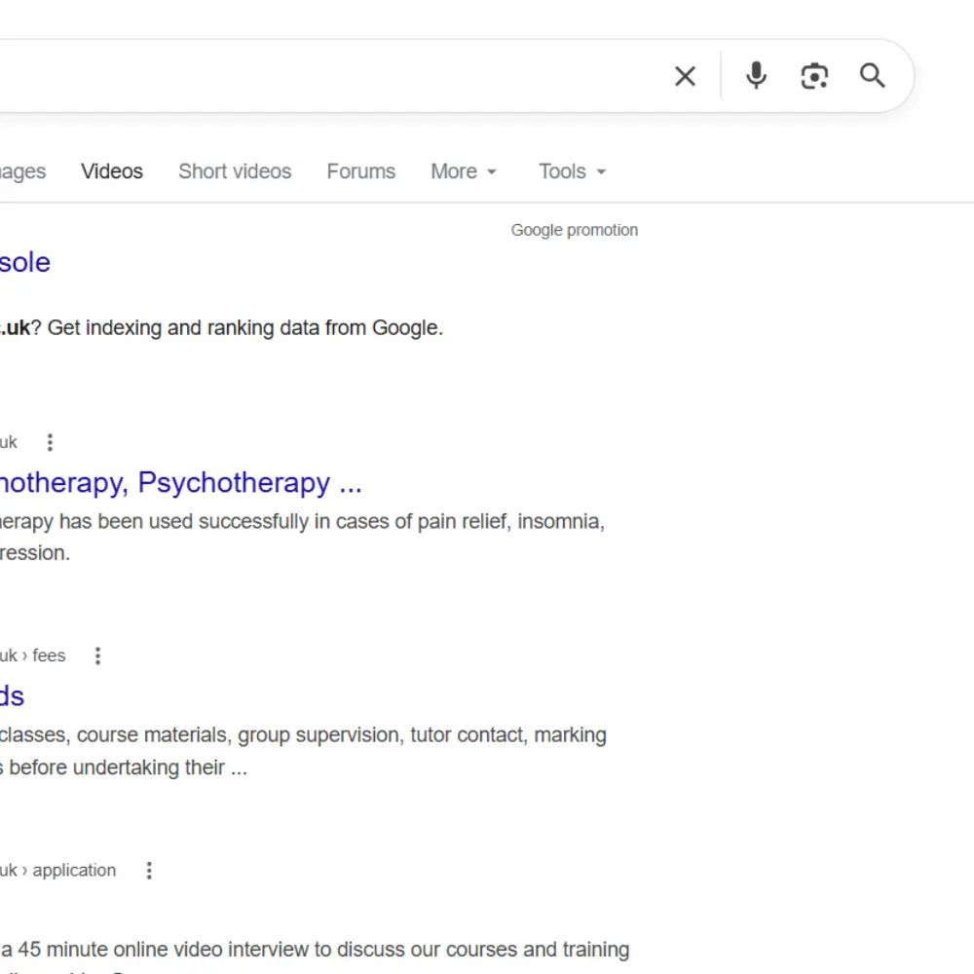The height and width of the screenshot is (974, 974).
Task: Open the Search Console promotion link
Action: click(x=25, y=262)
